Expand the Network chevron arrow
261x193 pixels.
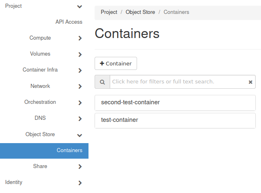tap(80, 87)
